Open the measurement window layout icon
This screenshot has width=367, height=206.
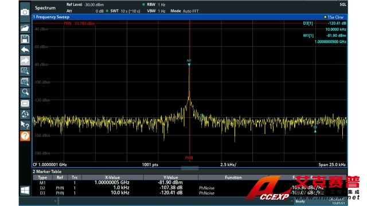pos(25,104)
